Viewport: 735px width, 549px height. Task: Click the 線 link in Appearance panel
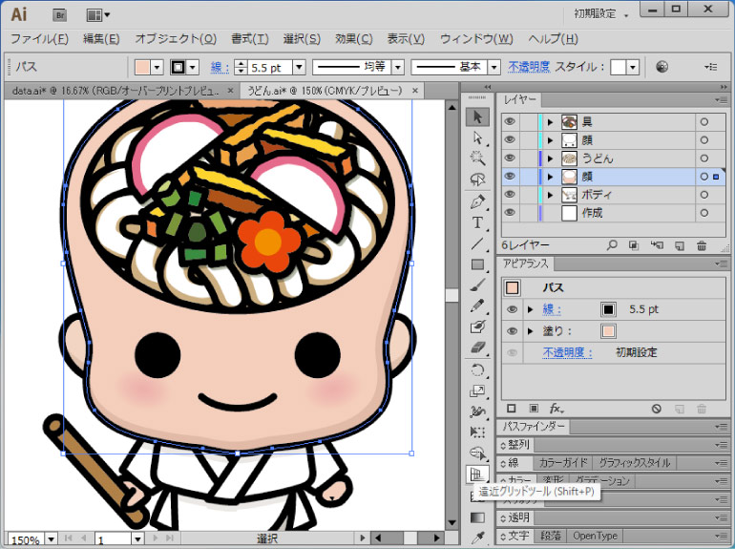[552, 309]
